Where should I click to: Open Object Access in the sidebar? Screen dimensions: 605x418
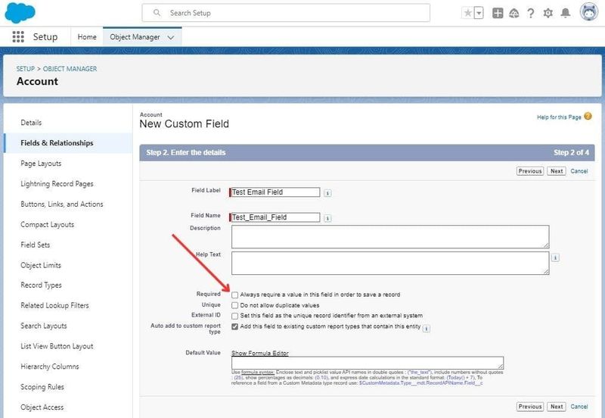[x=42, y=407]
